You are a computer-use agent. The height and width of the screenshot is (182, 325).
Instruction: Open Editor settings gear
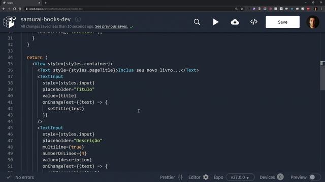tap(206, 177)
